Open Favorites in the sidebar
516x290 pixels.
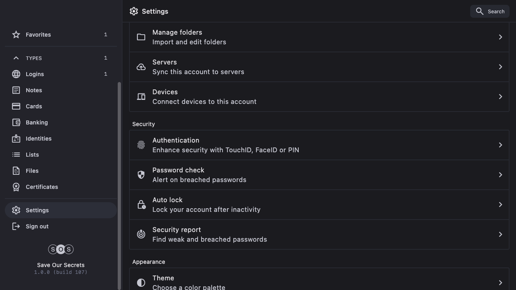pos(38,35)
